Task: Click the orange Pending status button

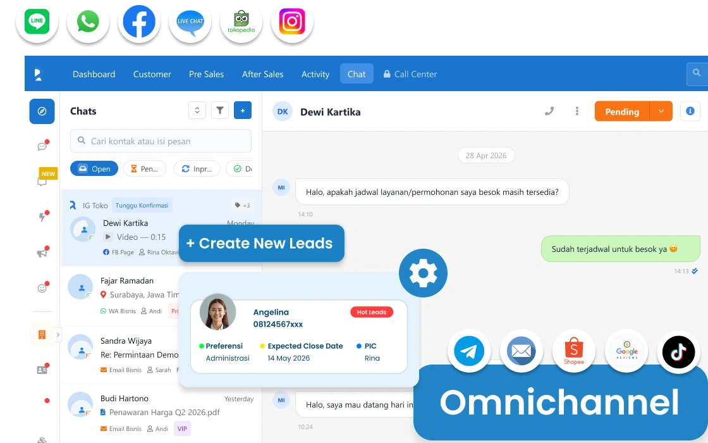Action: coord(622,111)
